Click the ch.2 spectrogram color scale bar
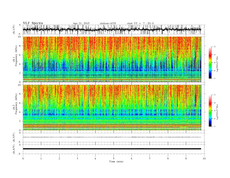This screenshot has width=230, height=178. tap(210, 111)
